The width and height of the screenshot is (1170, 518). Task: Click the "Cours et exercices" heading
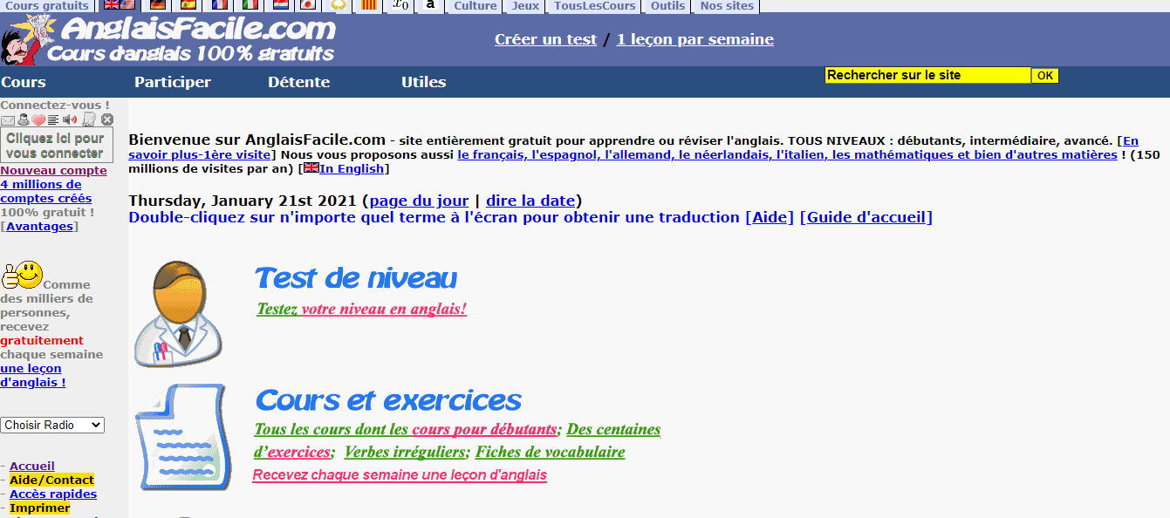click(388, 400)
